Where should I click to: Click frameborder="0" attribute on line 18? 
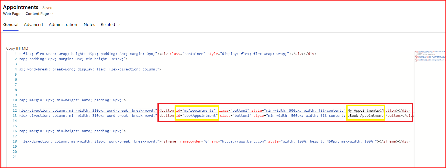coord(194,141)
